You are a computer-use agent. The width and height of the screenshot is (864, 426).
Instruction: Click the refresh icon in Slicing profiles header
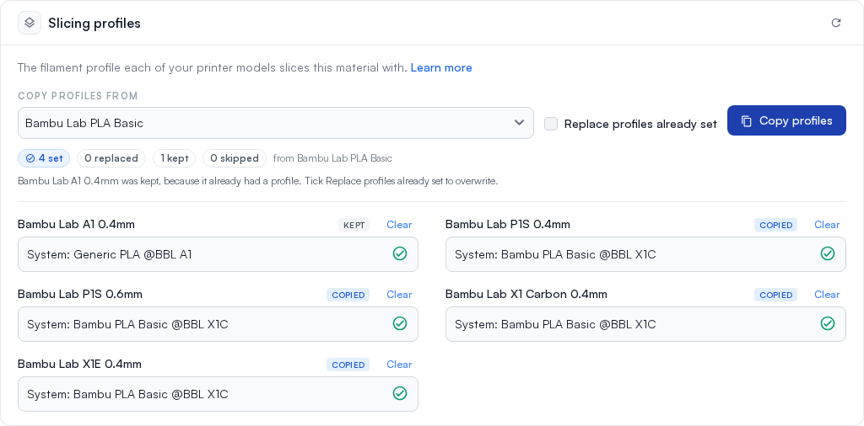836,23
